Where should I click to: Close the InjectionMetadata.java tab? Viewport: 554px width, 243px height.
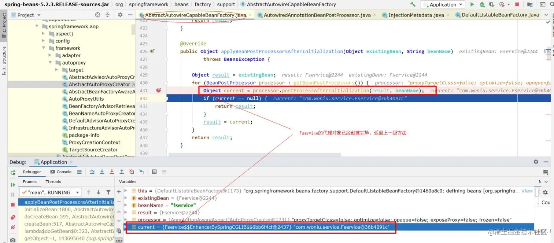[x=448, y=15]
